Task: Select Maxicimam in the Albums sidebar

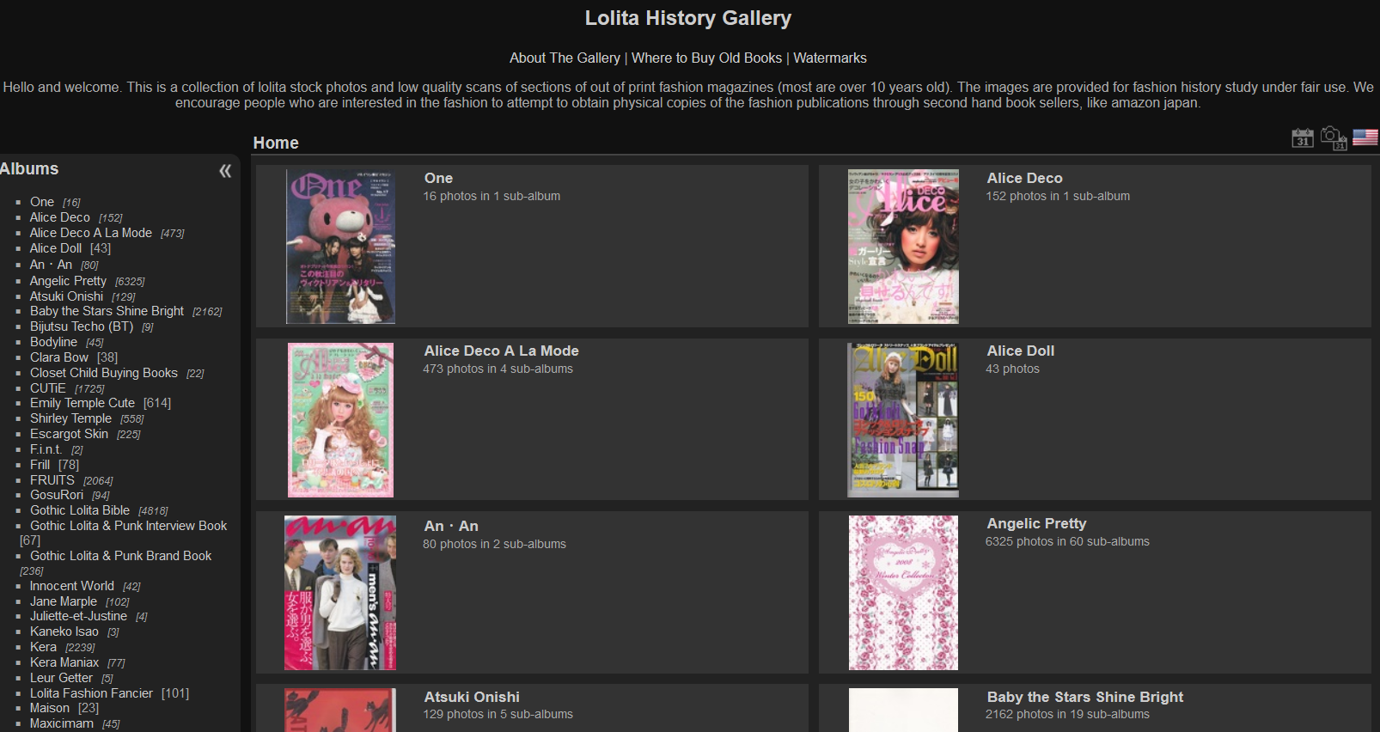Action: tap(62, 723)
